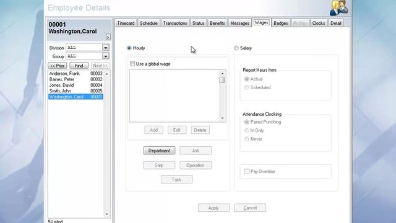Click the Delete wage button

click(200, 130)
